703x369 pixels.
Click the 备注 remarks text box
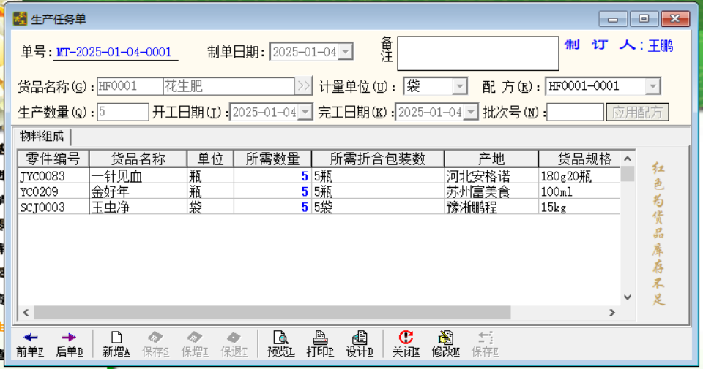pos(478,53)
